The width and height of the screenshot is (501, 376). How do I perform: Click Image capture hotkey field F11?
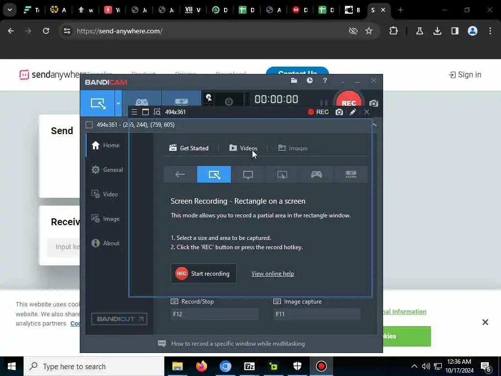coord(317,314)
